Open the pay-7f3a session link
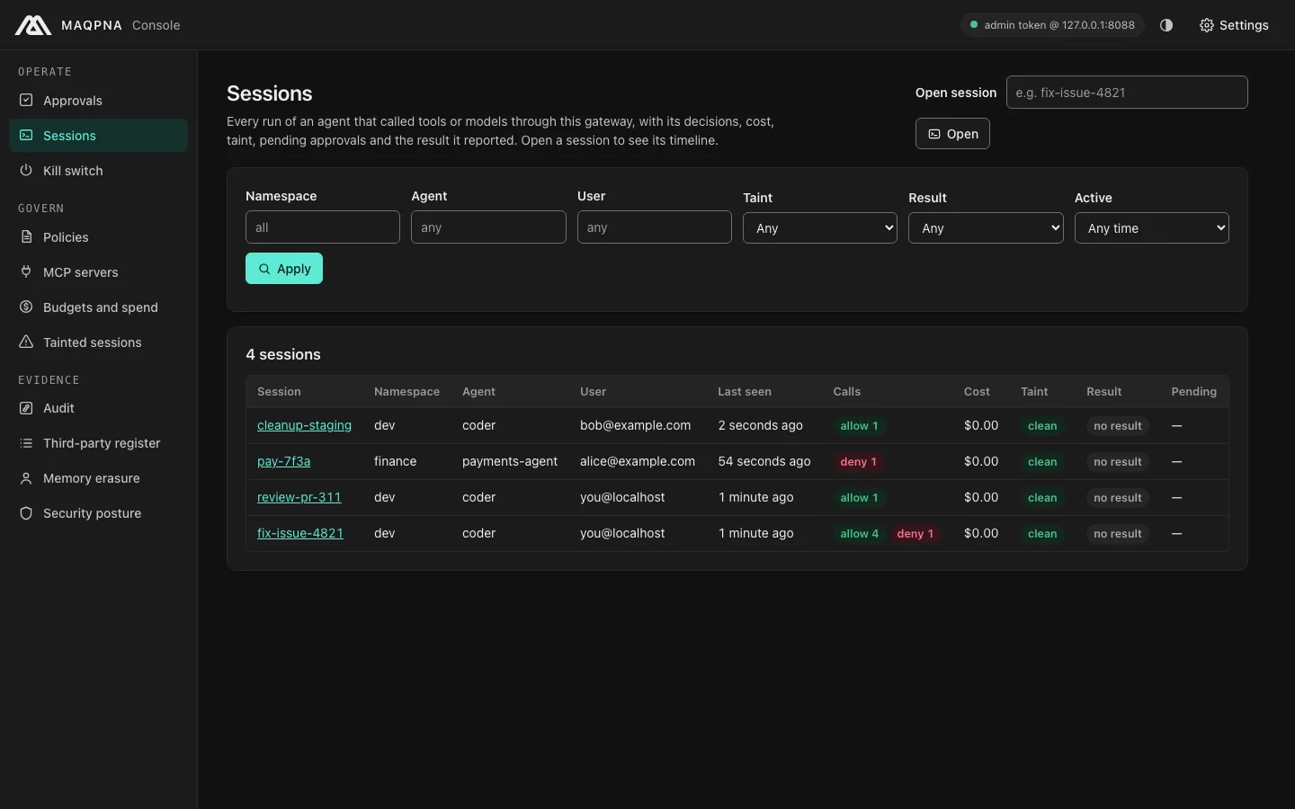1295x809 pixels. [x=283, y=461]
